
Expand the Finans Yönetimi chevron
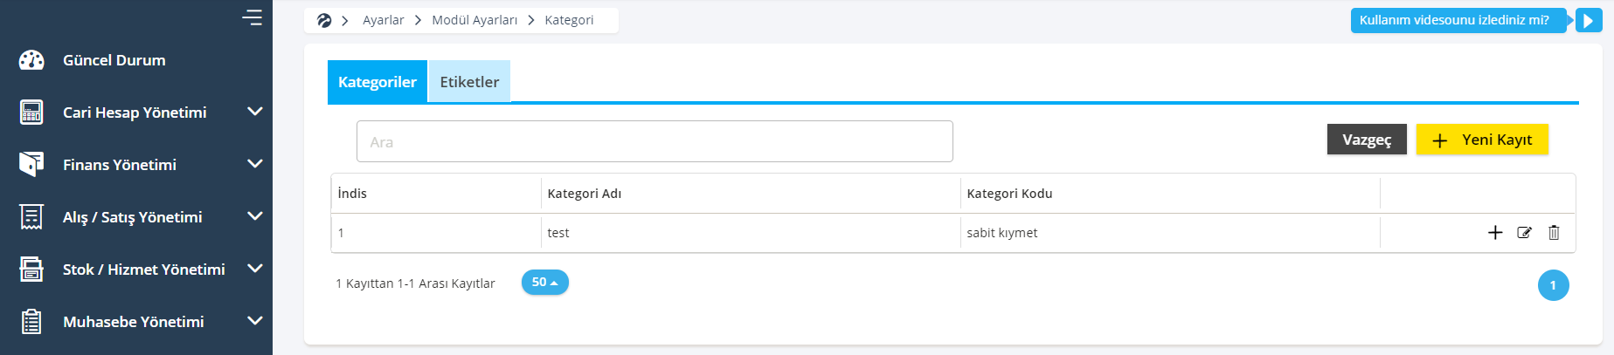(255, 164)
